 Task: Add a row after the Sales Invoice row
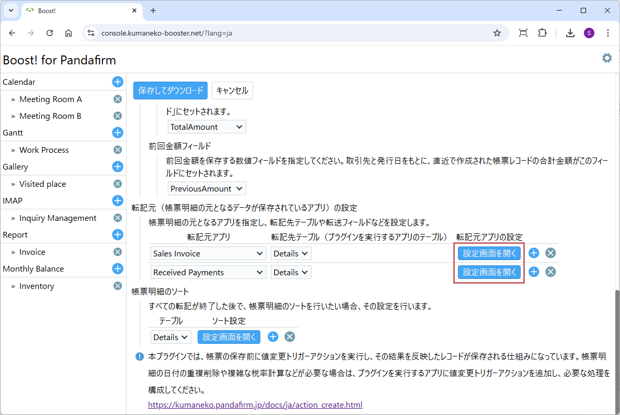click(x=534, y=253)
